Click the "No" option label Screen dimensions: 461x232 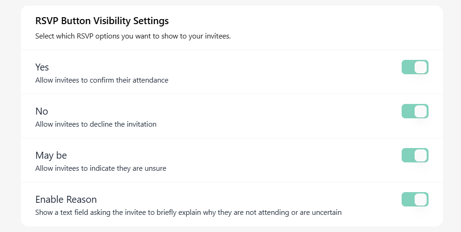[x=42, y=111]
